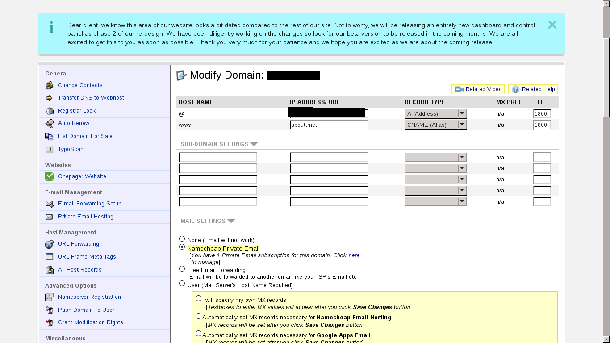The height and width of the screenshot is (343, 610).
Task: Choose I will specify my own MX records
Action: (198, 298)
